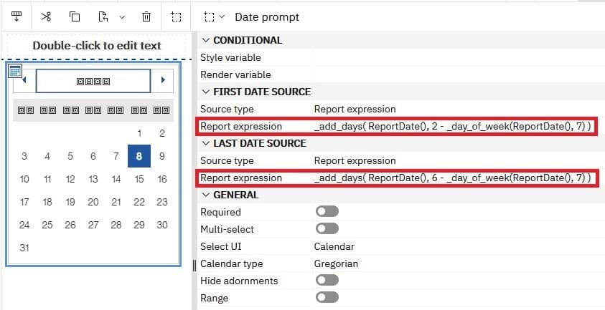Click the Double-click to edit text block
This screenshot has height=310, width=605.
coord(96,46)
